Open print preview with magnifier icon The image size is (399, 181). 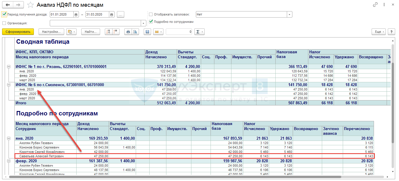[135, 32]
